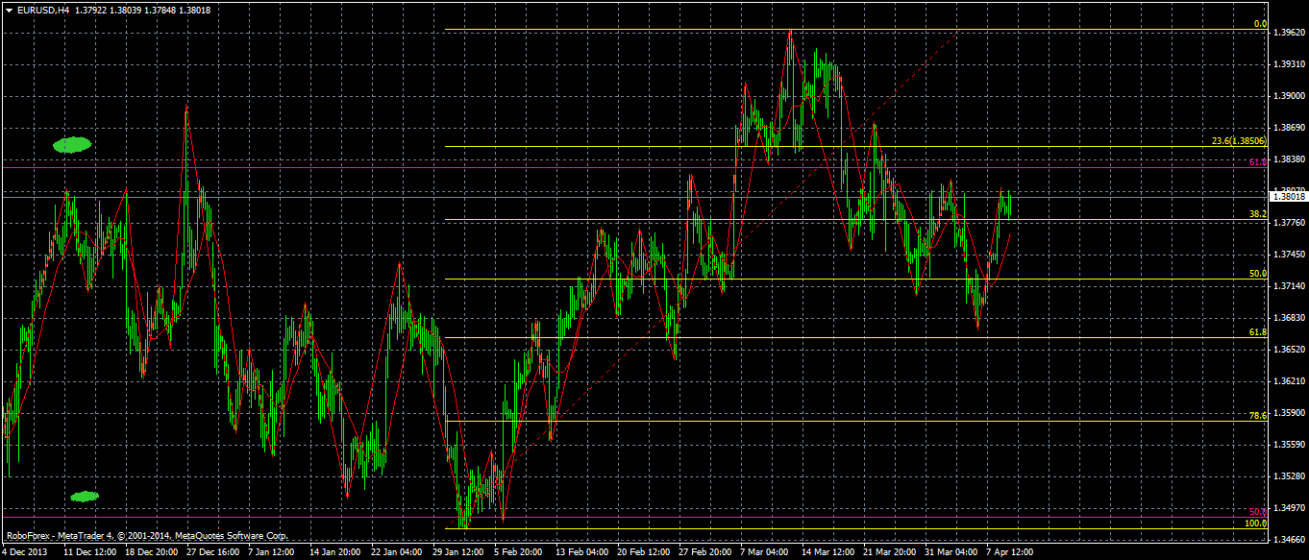The height and width of the screenshot is (560, 1309).
Task: Click the 1.34660 price on the scale
Action: (1289, 540)
